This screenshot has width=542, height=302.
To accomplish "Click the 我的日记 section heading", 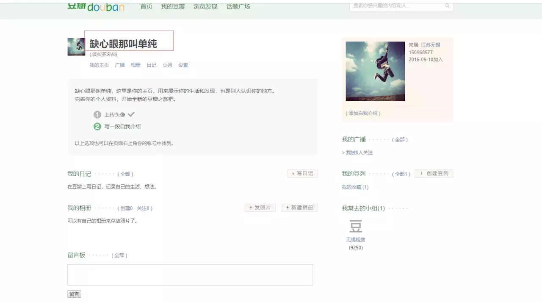I will 79,174.
